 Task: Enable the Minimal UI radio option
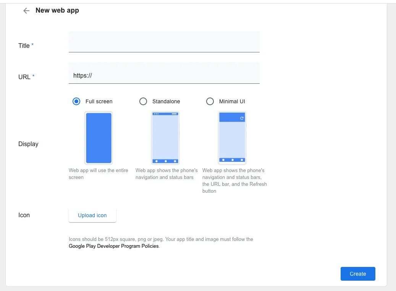tap(210, 101)
